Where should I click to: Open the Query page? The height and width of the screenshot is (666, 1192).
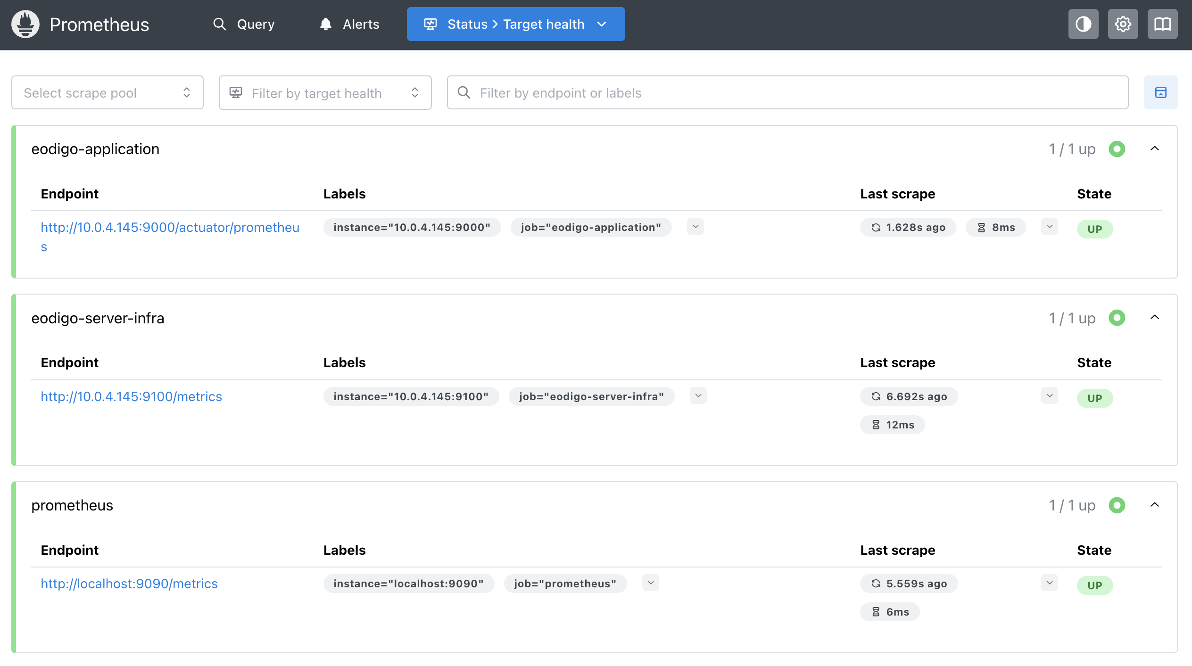tap(244, 24)
